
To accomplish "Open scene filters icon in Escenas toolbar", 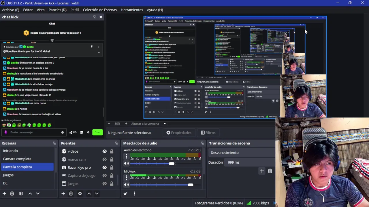I will pos(21,193).
